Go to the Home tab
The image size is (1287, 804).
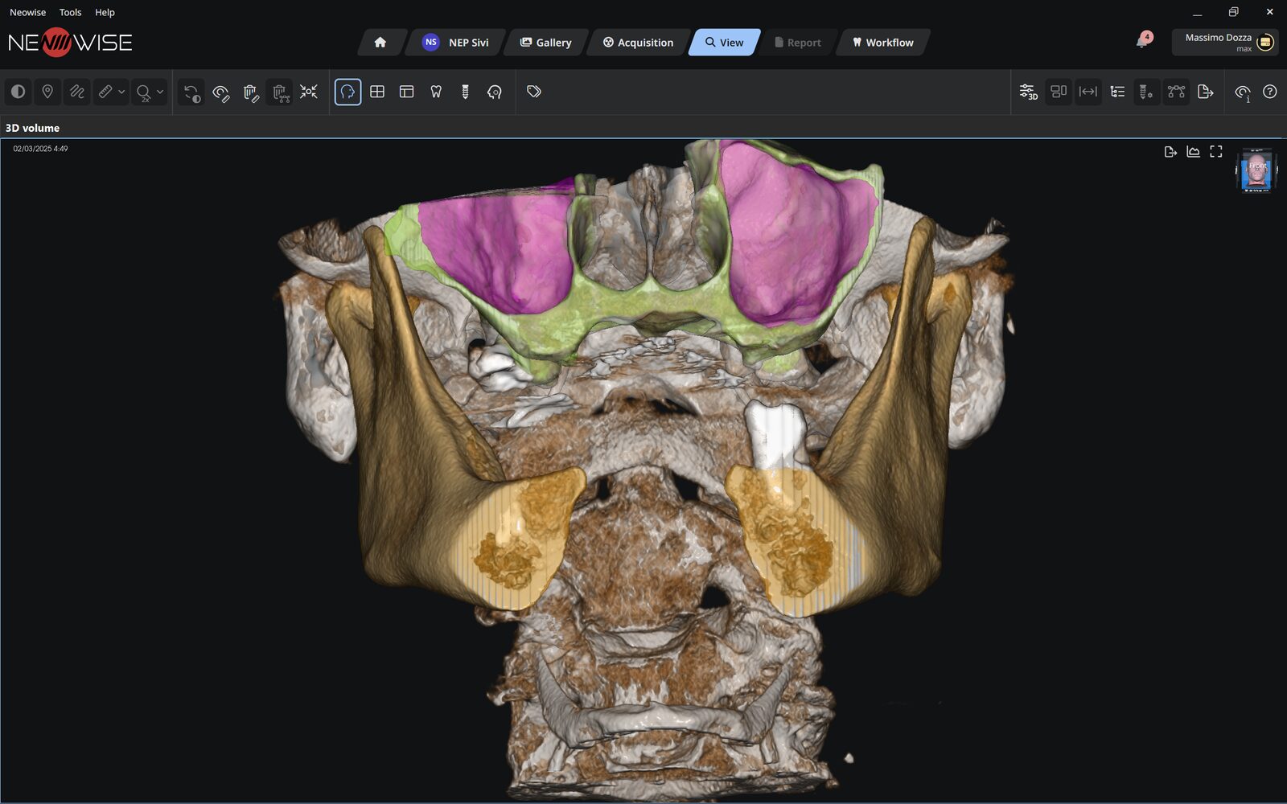[380, 43]
